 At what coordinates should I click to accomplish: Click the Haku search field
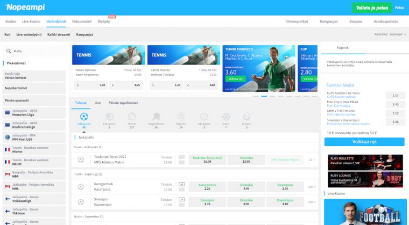click(x=34, y=51)
